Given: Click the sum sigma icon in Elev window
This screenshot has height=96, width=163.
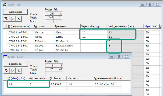Looking at the screenshot, I should [x=18, y=19].
